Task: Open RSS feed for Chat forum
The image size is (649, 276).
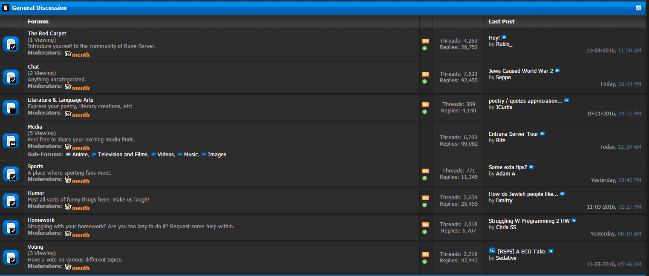Action: 426,74
